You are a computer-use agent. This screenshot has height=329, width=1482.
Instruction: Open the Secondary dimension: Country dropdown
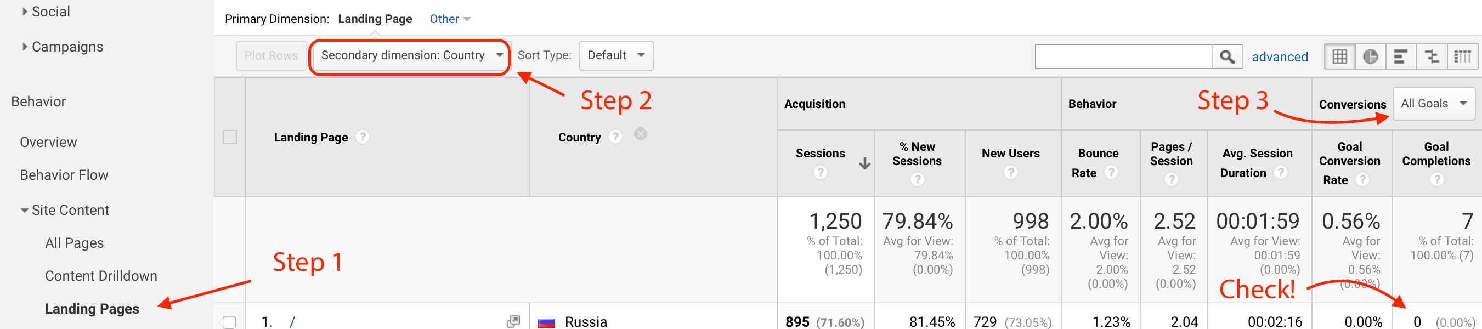pyautogui.click(x=411, y=56)
